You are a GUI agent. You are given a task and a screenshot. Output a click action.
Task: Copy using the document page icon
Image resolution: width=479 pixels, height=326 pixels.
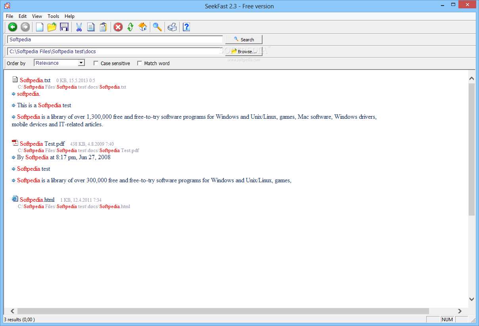(x=91, y=27)
